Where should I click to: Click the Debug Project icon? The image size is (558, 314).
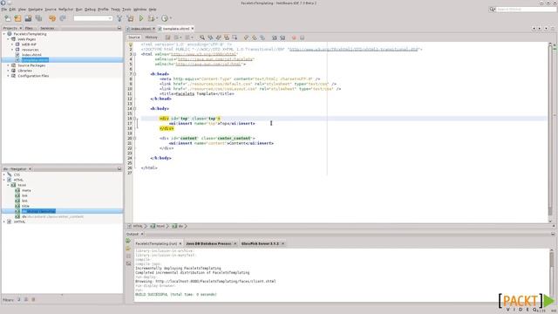tap(151, 18)
